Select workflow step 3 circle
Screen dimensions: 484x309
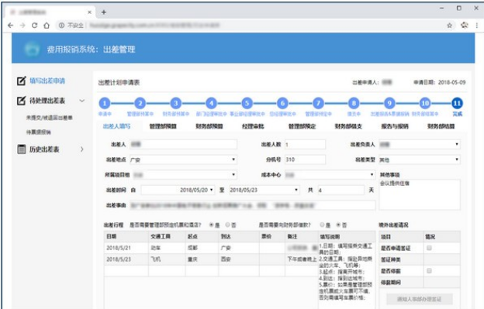[175, 103]
